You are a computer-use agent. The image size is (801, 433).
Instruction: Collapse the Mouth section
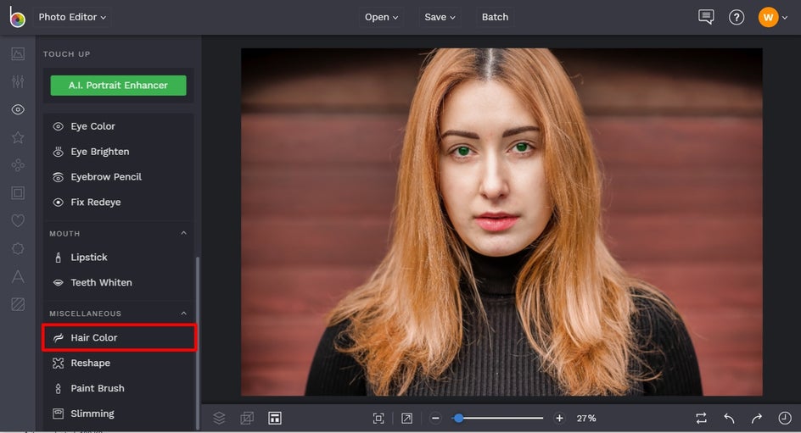click(x=184, y=233)
